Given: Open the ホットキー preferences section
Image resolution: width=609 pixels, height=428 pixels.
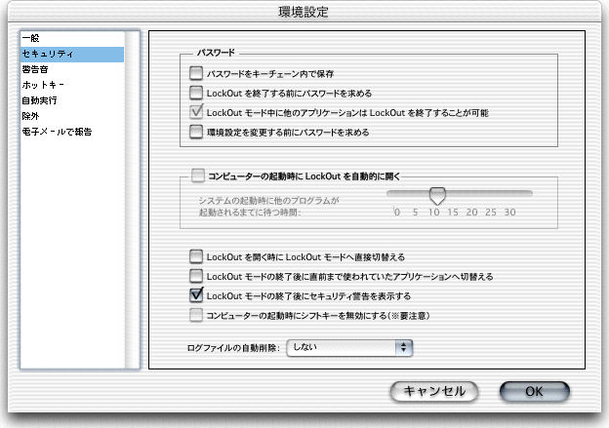Looking at the screenshot, I should pyautogui.click(x=72, y=85).
